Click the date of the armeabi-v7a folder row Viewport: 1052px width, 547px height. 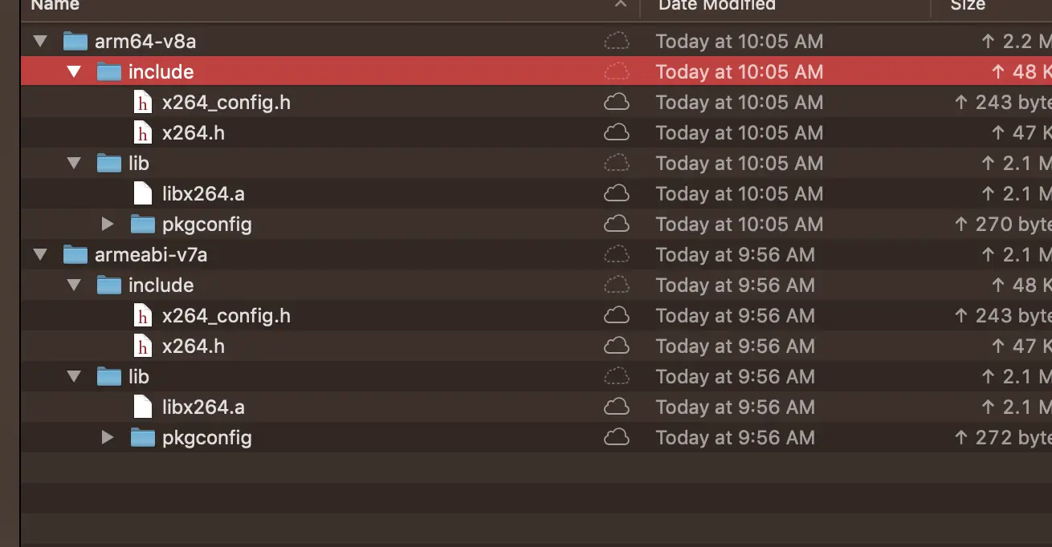tap(735, 255)
